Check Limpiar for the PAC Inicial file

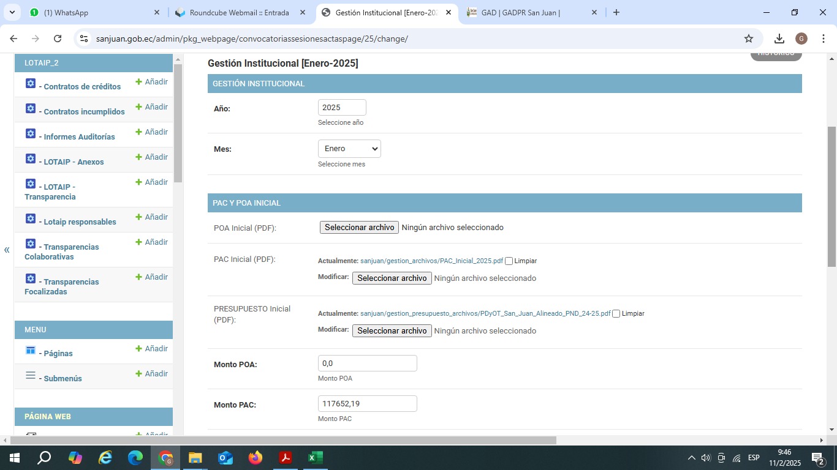pos(509,261)
